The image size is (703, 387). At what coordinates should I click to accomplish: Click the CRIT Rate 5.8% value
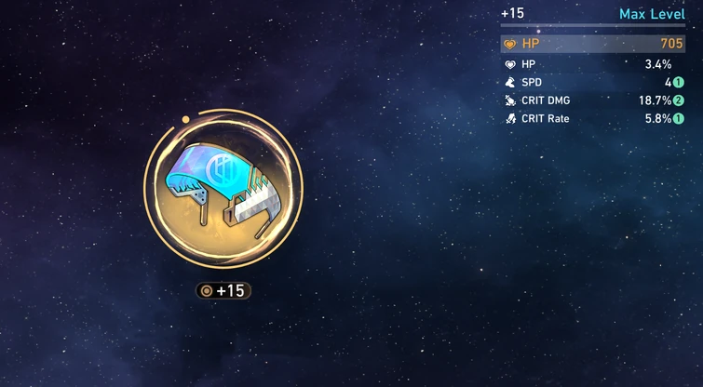[x=658, y=119]
